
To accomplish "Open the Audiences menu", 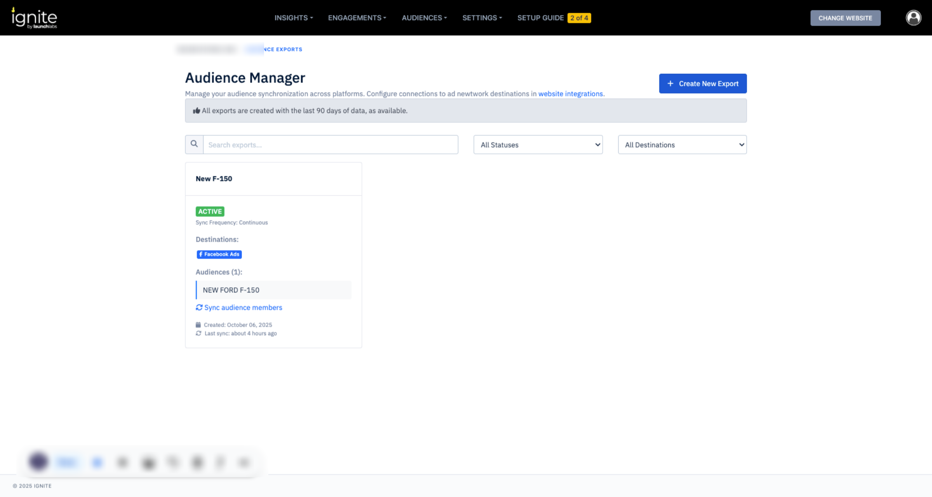I will pyautogui.click(x=424, y=18).
